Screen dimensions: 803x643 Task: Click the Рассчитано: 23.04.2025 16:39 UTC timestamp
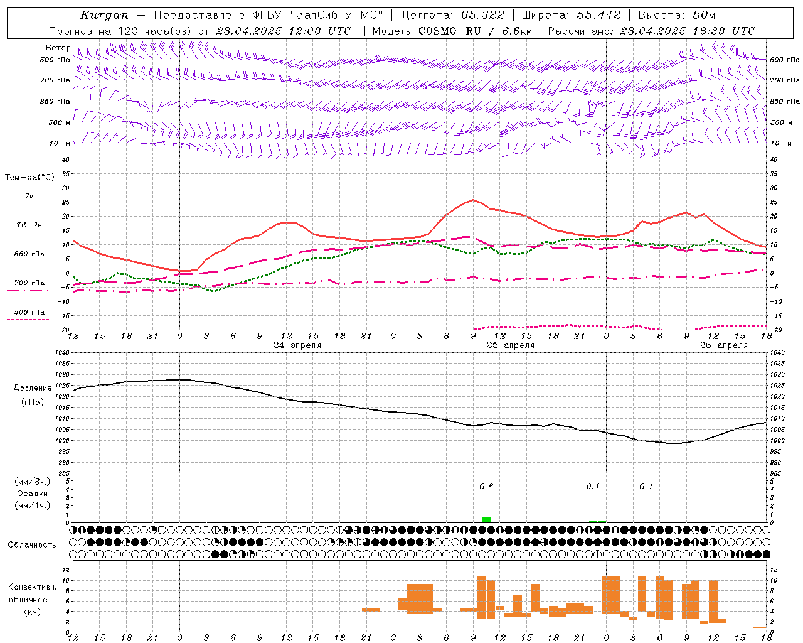pos(651,31)
